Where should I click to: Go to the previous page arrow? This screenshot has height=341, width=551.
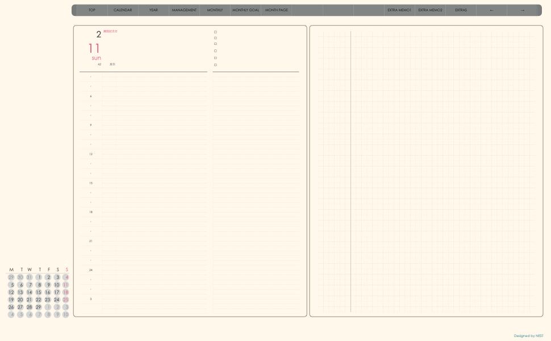click(491, 10)
